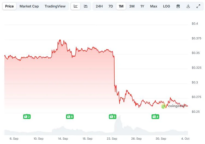Switch to line chart view
Viewport: 205px width, 144px height.
tap(76, 6)
